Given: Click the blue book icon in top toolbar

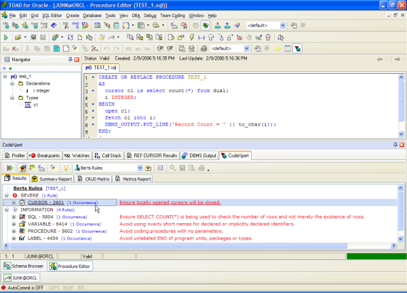Looking at the screenshot, I should (x=54, y=25).
